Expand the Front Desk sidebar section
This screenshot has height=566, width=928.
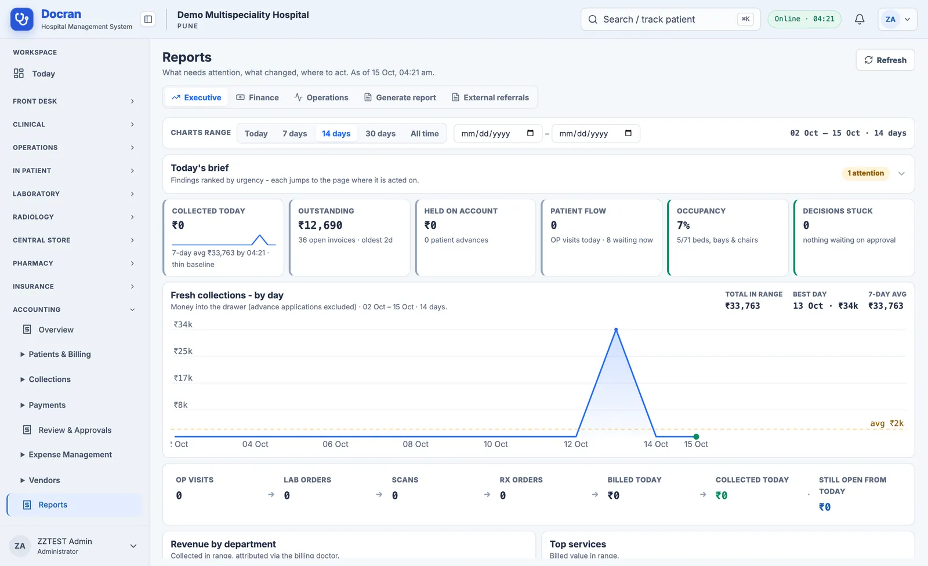(x=74, y=101)
